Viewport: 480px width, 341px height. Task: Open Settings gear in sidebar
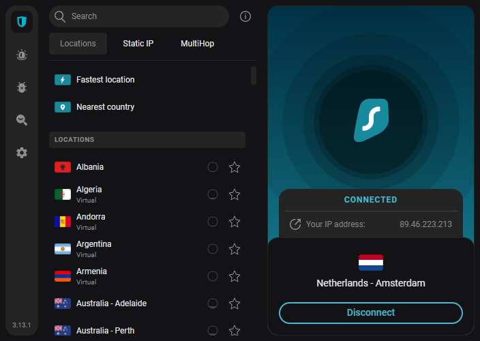click(22, 153)
